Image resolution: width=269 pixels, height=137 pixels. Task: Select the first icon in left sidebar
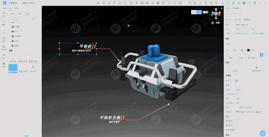click(4, 14)
